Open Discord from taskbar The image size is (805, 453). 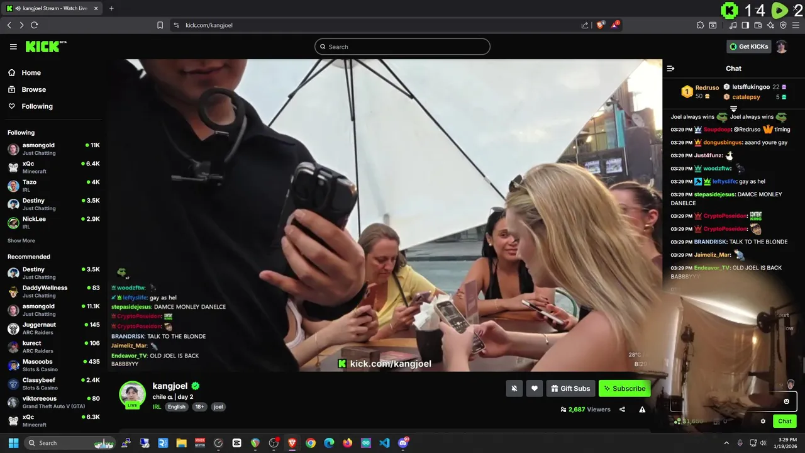(403, 443)
